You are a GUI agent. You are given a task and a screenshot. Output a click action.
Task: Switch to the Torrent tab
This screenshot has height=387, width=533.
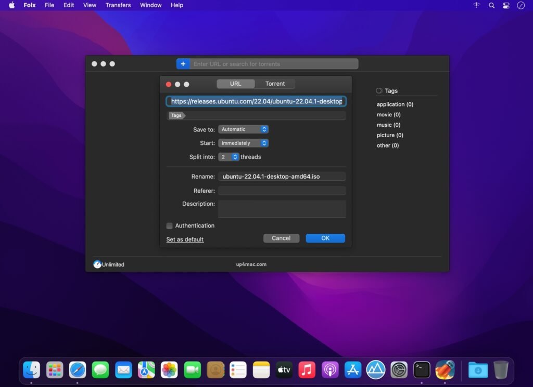(275, 84)
